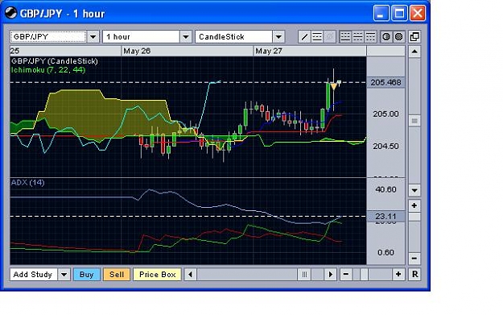Click the greyed-out eraser tool icon

click(330, 37)
